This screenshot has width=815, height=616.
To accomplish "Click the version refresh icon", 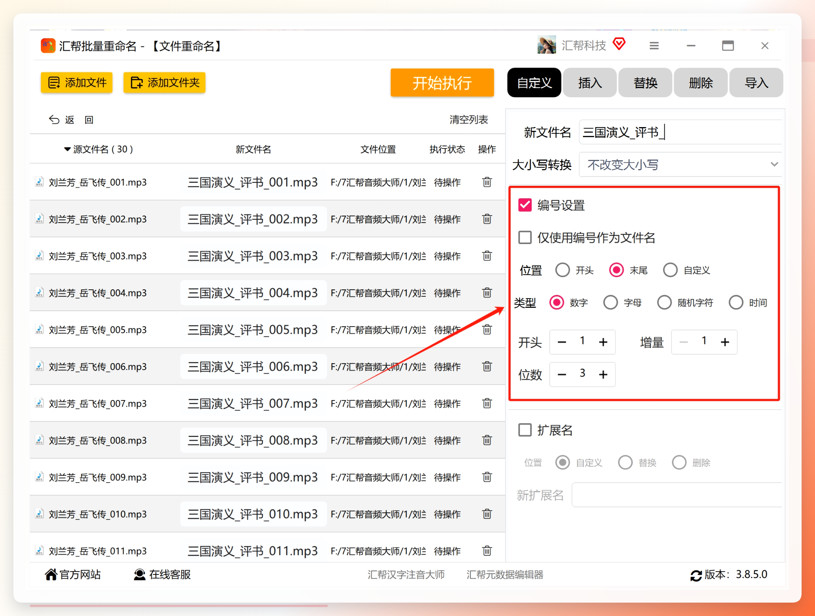I will 696,576.
